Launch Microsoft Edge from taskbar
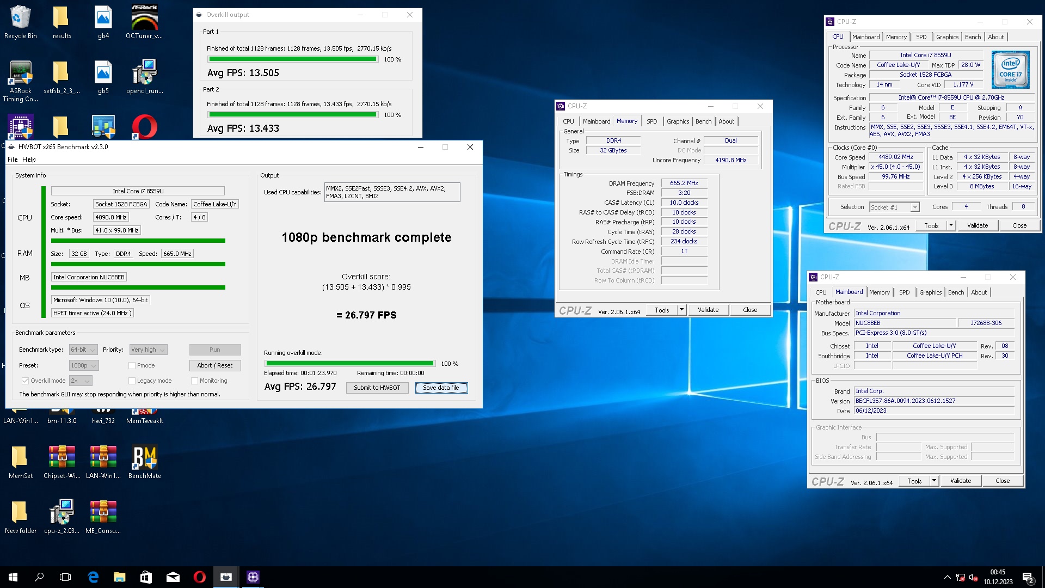 click(x=93, y=577)
